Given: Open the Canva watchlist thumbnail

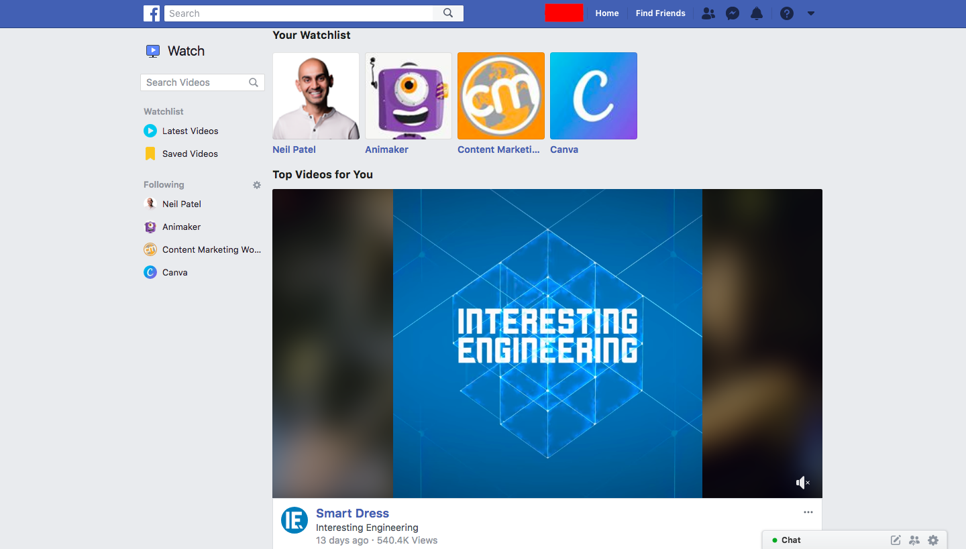Looking at the screenshot, I should [x=594, y=96].
